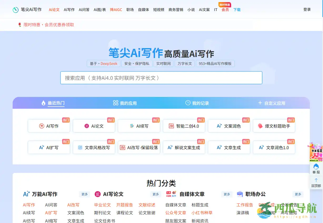
Task: Open customer service 客服 icon
Action: click(x=316, y=167)
